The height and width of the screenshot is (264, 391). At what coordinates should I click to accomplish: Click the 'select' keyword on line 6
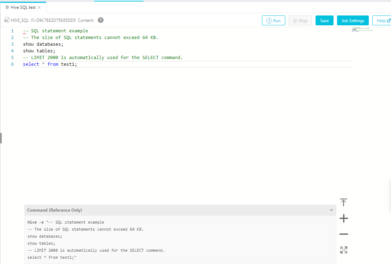pos(31,64)
